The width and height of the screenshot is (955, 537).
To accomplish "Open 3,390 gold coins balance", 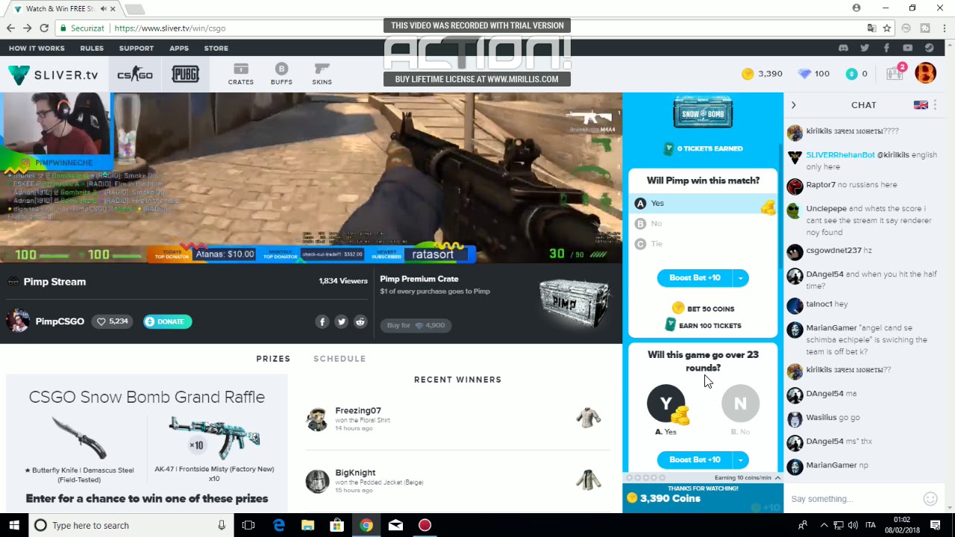I will (x=762, y=73).
